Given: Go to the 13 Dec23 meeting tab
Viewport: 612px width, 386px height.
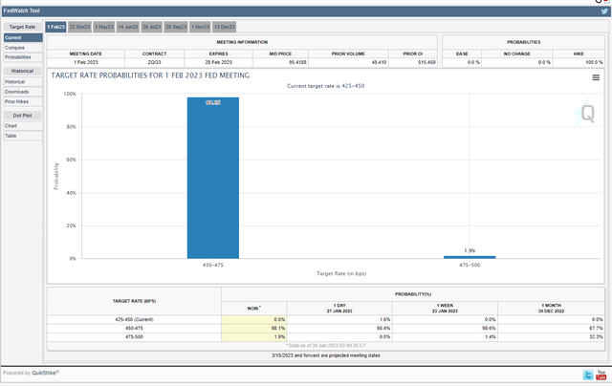Looking at the screenshot, I should pyautogui.click(x=226, y=27).
